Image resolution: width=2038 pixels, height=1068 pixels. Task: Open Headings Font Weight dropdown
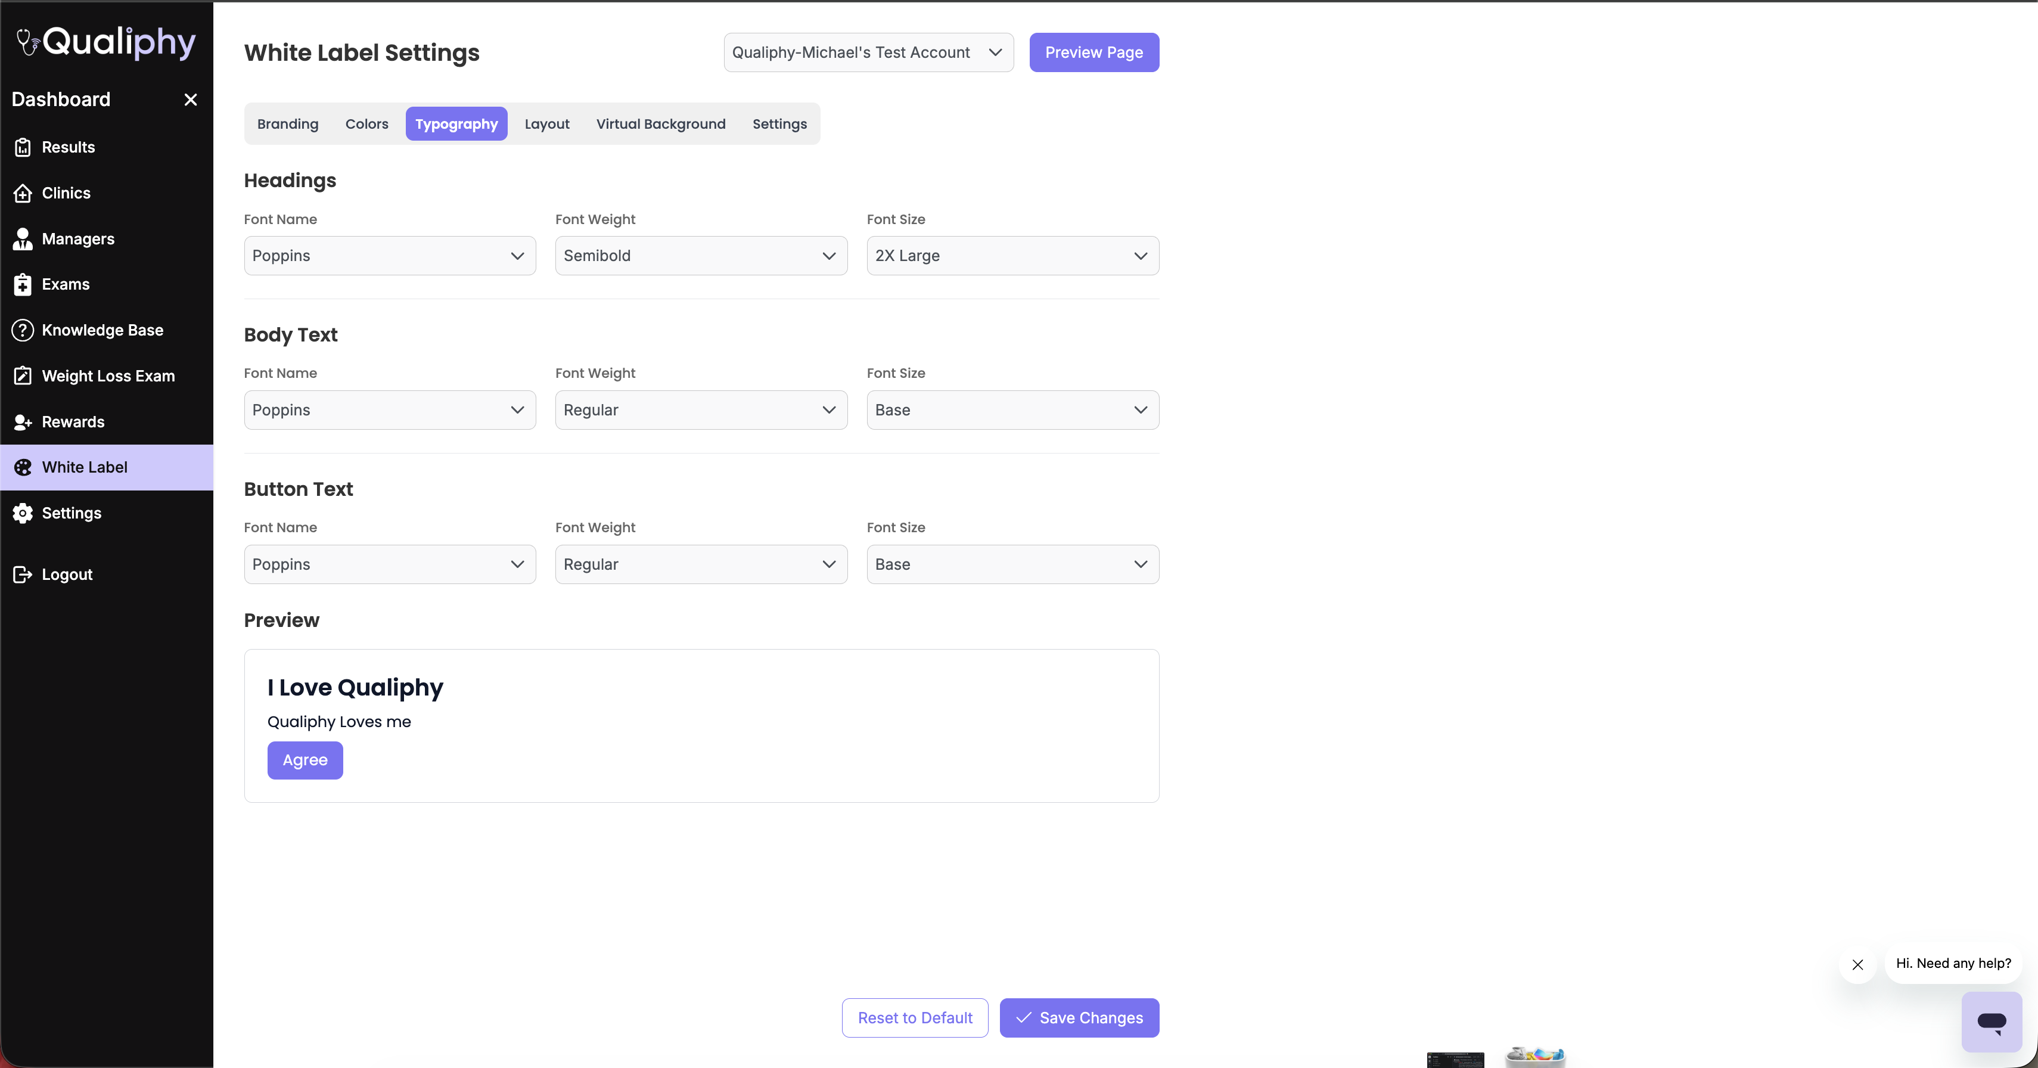[x=701, y=256]
